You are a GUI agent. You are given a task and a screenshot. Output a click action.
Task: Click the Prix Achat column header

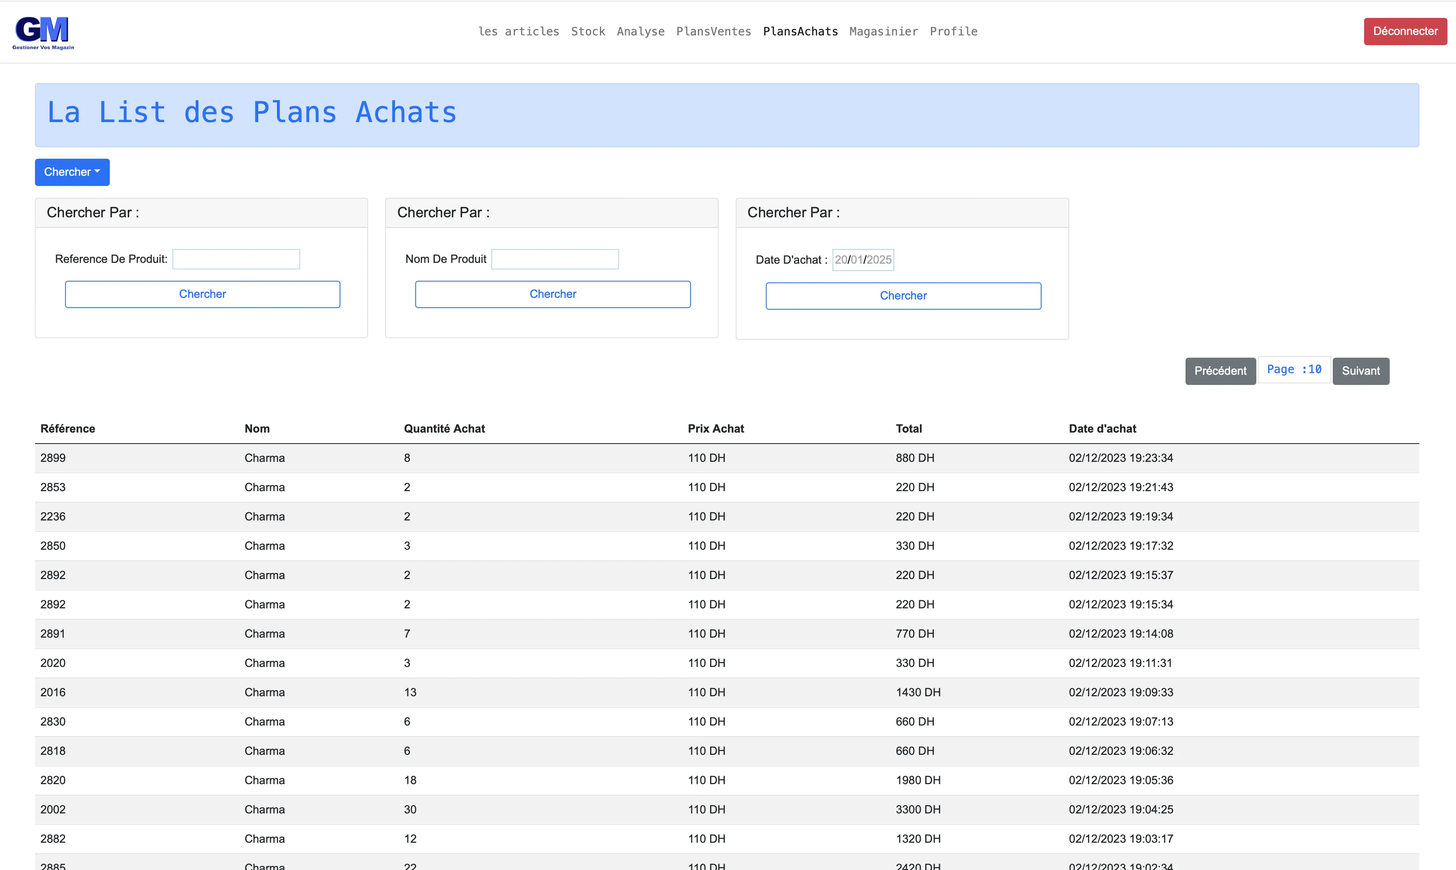click(x=715, y=428)
